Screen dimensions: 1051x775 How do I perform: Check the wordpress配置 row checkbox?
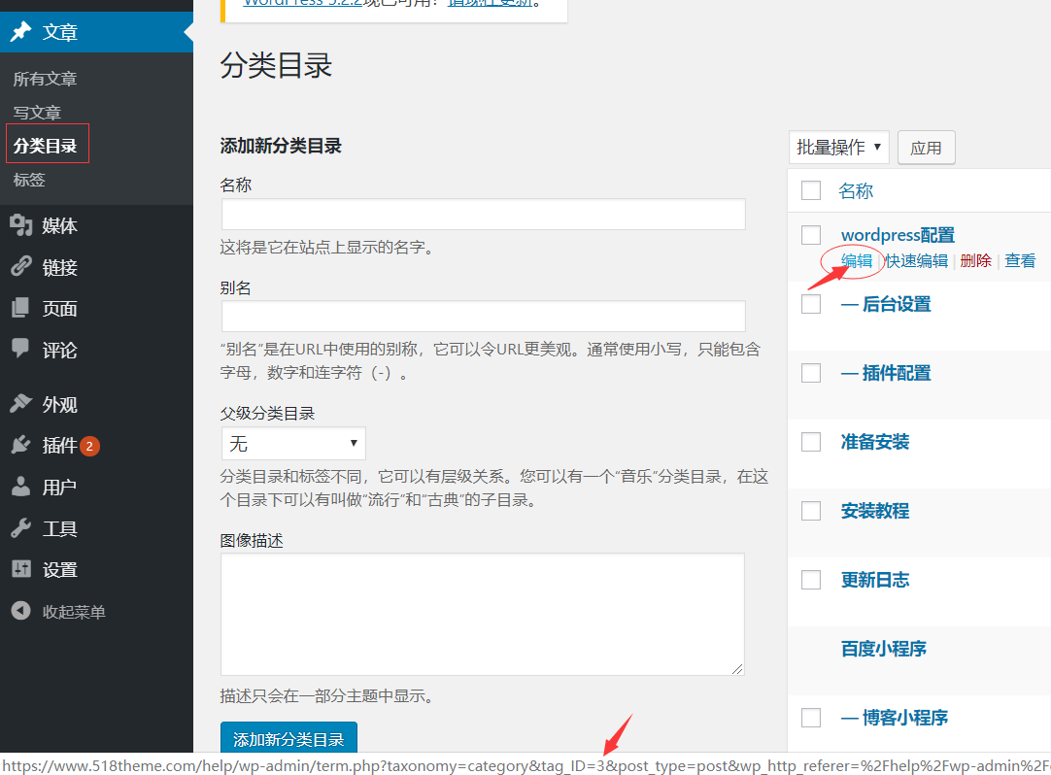coord(811,235)
